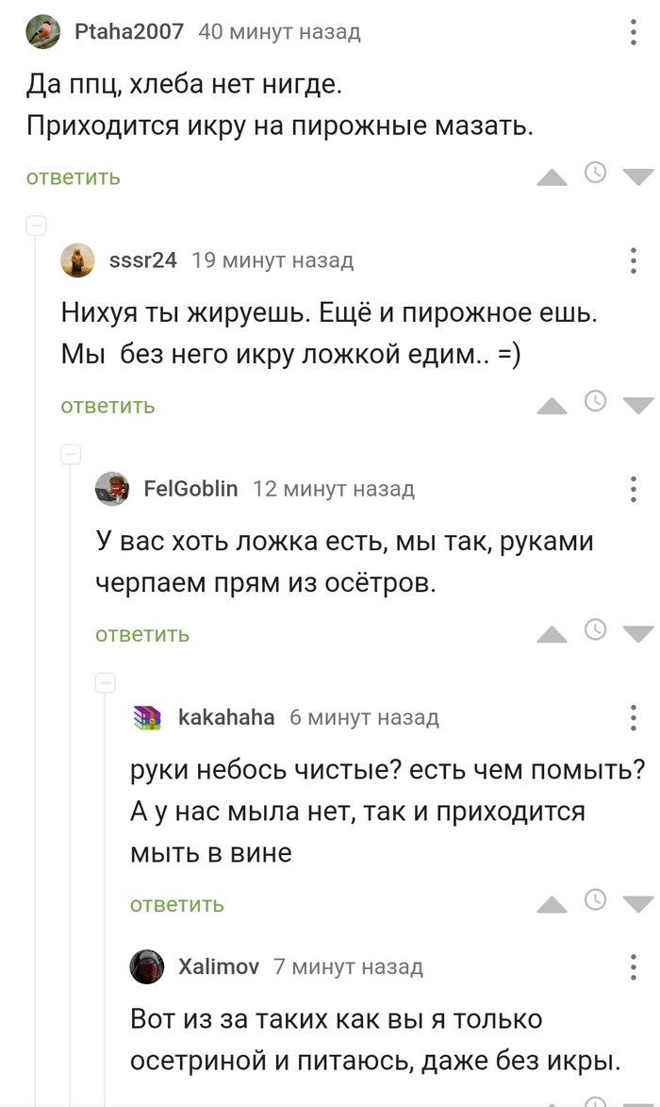Downvote kakahaha's comment

[637, 904]
